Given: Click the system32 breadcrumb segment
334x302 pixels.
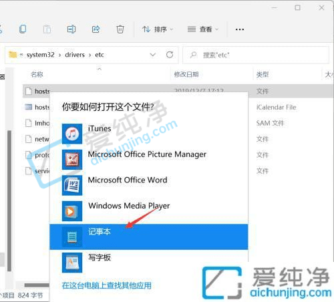Looking at the screenshot, I should 41,55.
